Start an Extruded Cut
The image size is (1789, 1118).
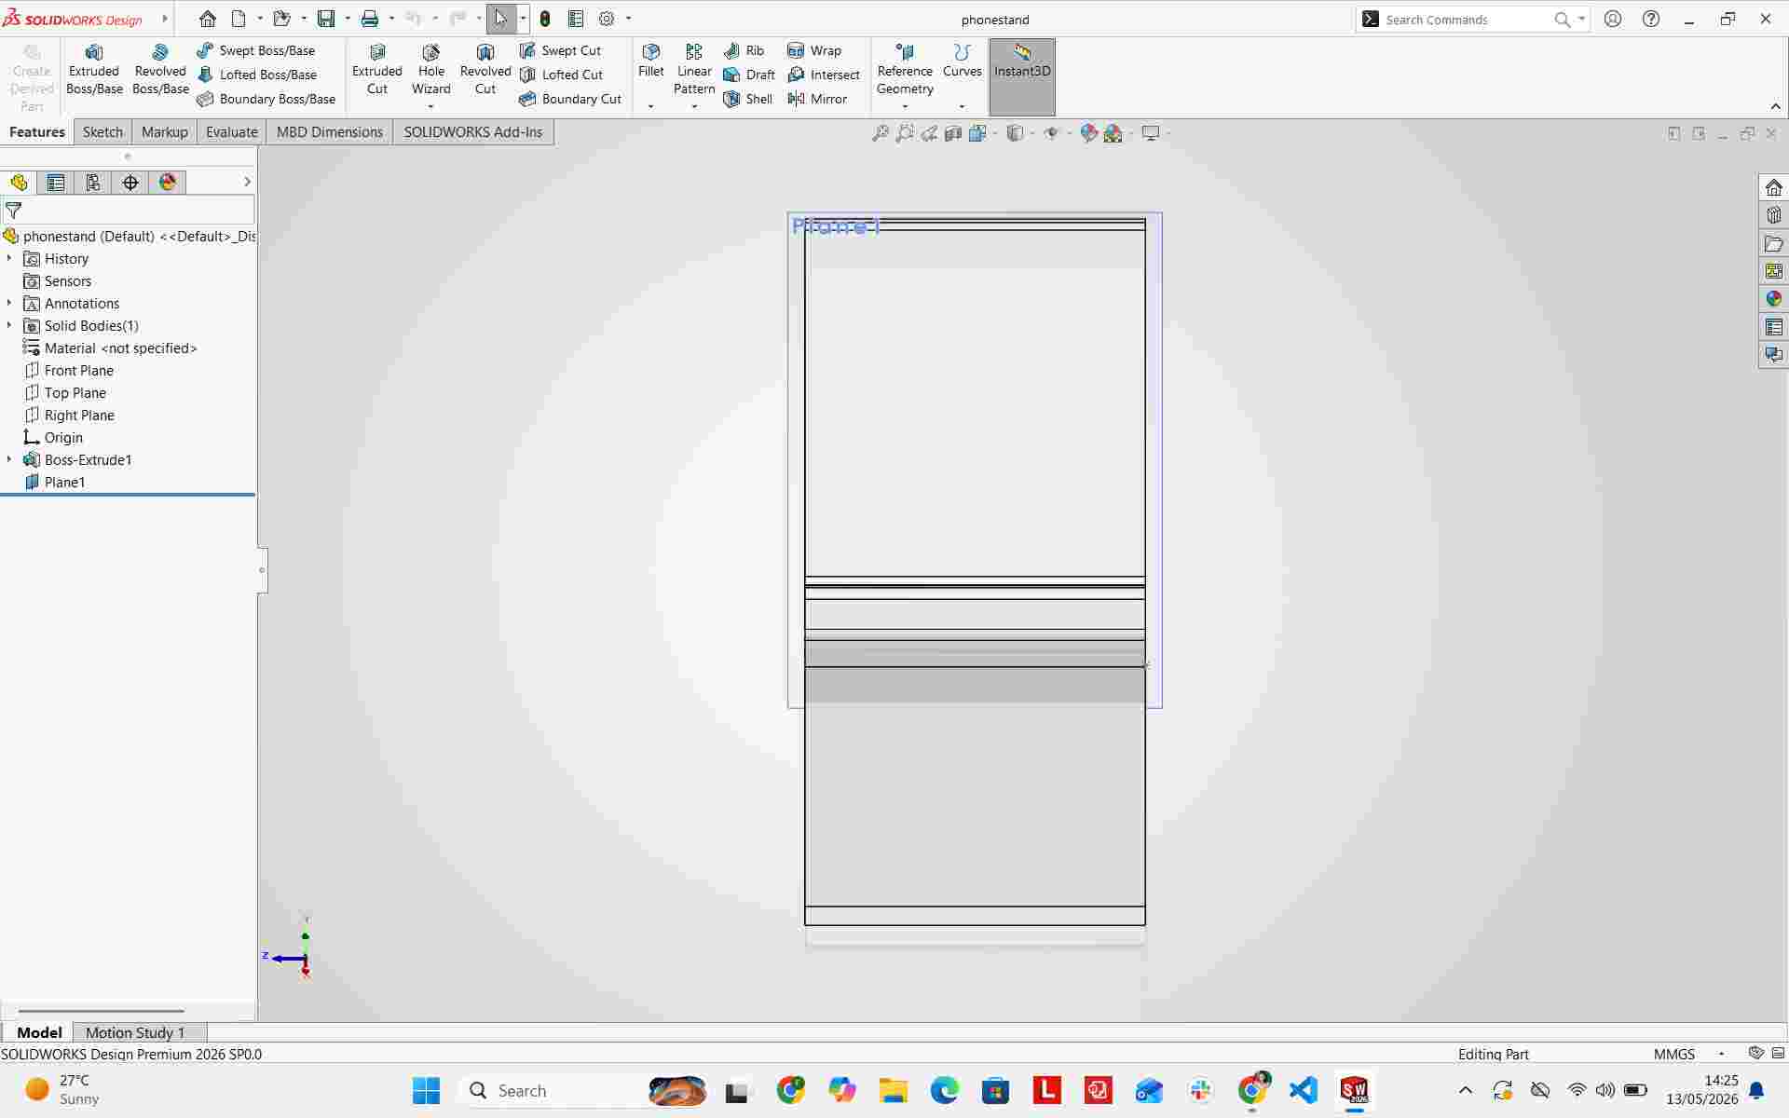click(x=377, y=70)
